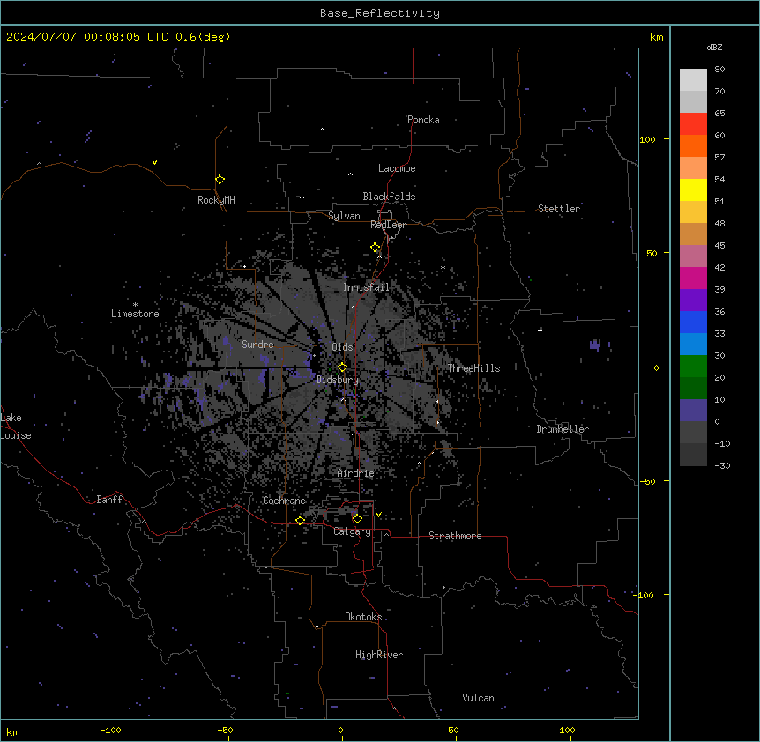Viewport: 760px width, 742px height.
Task: Click the Sundre city label
Action: 257,345
